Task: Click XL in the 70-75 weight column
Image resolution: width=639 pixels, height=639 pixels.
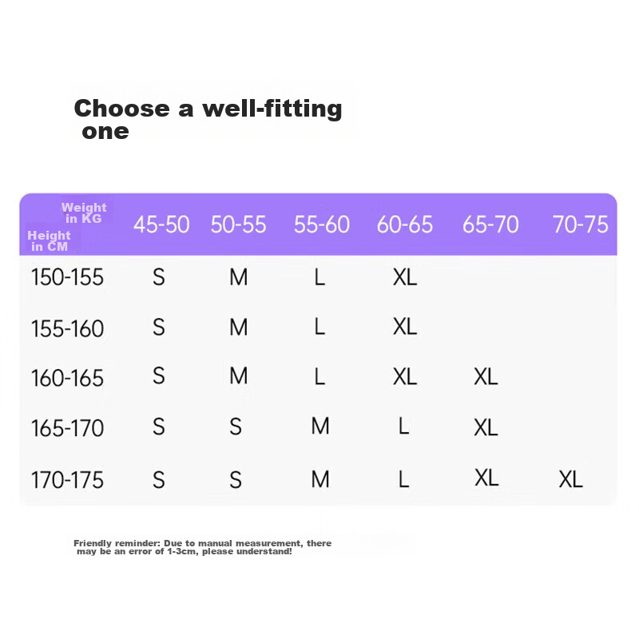Action: tap(570, 479)
